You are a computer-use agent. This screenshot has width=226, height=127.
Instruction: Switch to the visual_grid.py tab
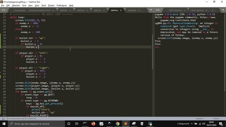(x=20, y=10)
